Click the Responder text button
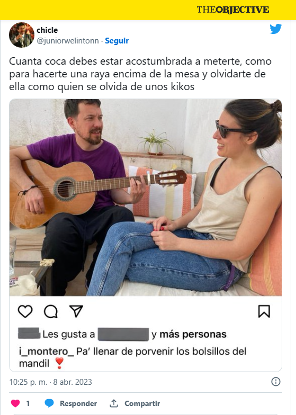Screen dimensions: 296x415 (78, 403)
